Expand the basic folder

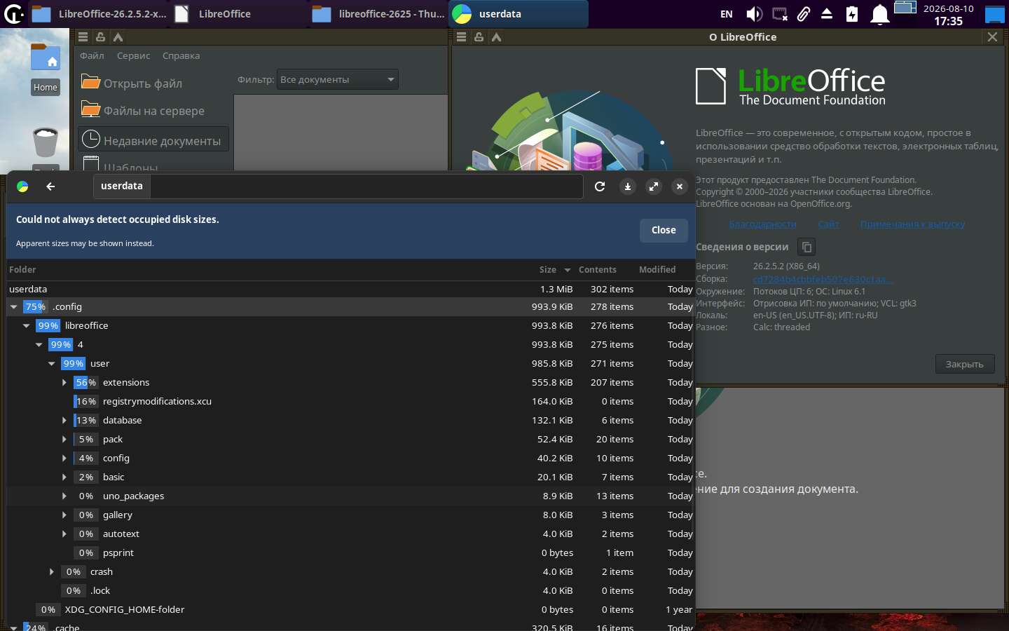64,477
